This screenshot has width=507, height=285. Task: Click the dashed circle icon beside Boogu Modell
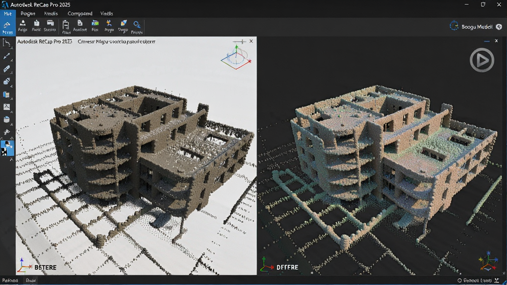[454, 26]
